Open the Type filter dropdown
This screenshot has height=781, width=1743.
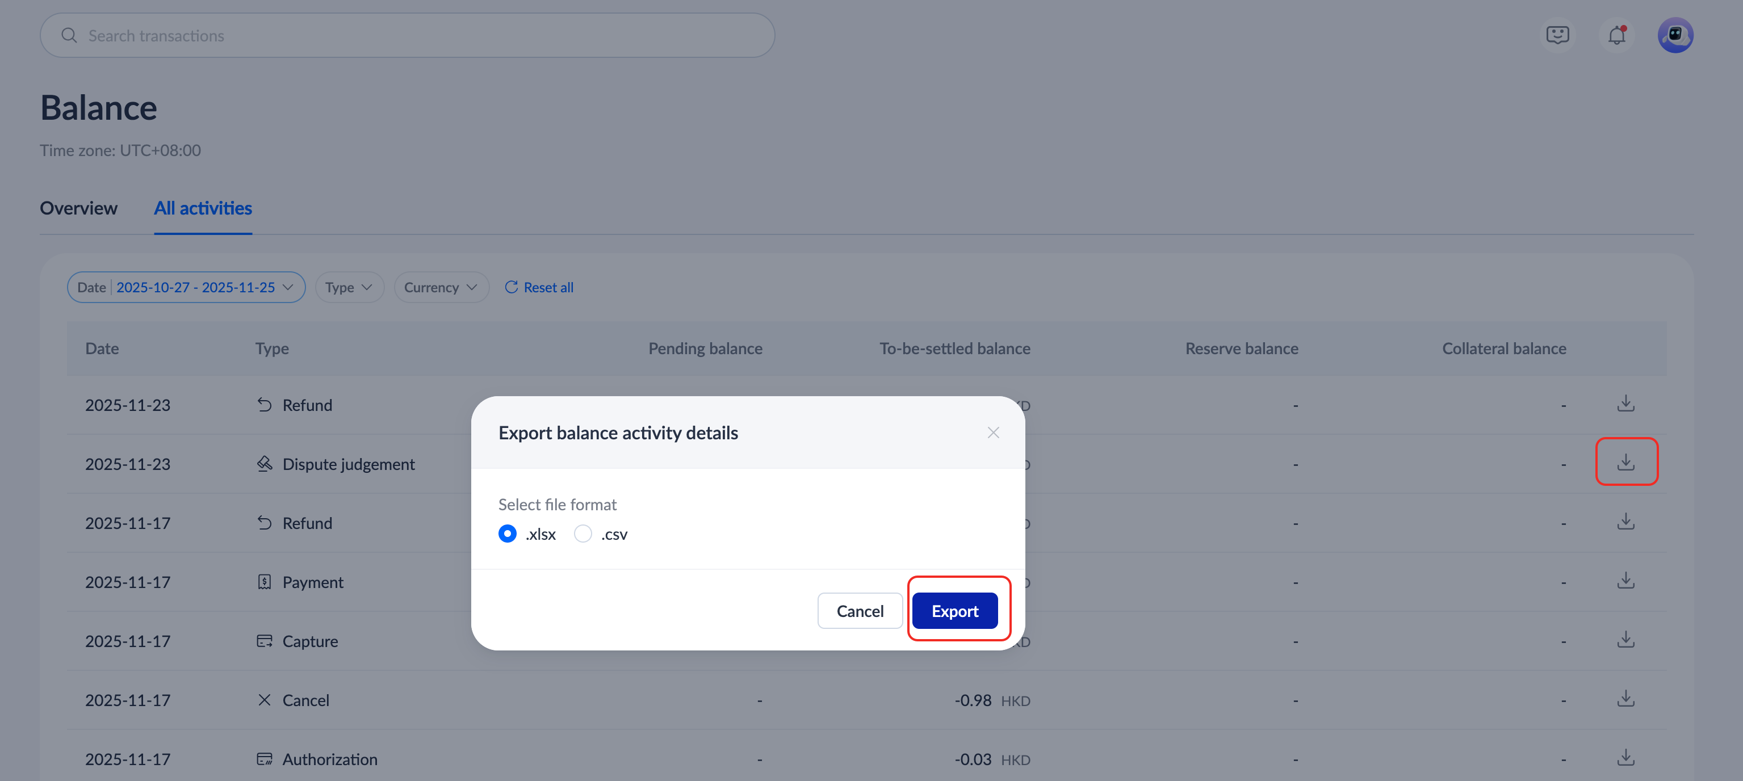(x=349, y=287)
